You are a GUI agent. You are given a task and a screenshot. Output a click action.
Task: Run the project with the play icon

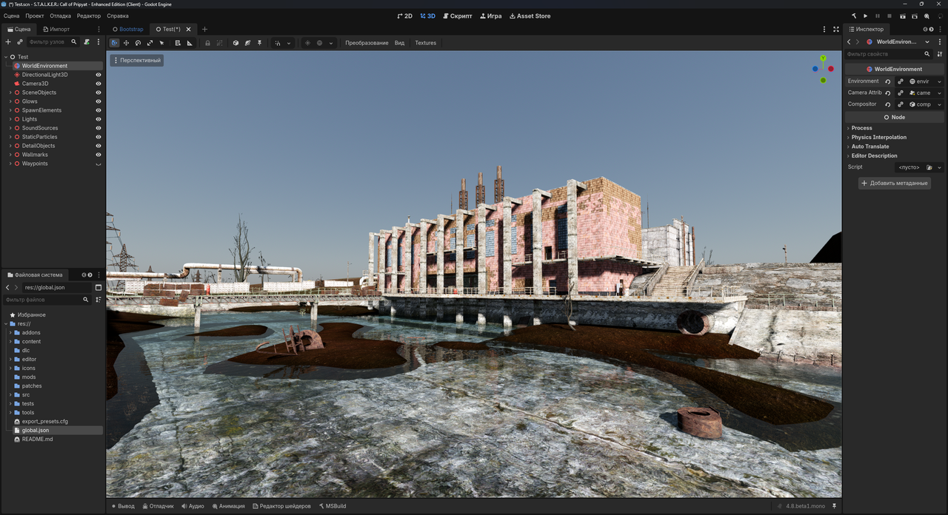(x=865, y=16)
